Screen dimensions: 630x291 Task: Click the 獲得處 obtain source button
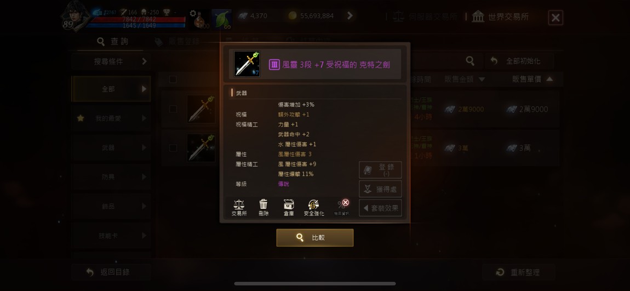click(x=380, y=189)
